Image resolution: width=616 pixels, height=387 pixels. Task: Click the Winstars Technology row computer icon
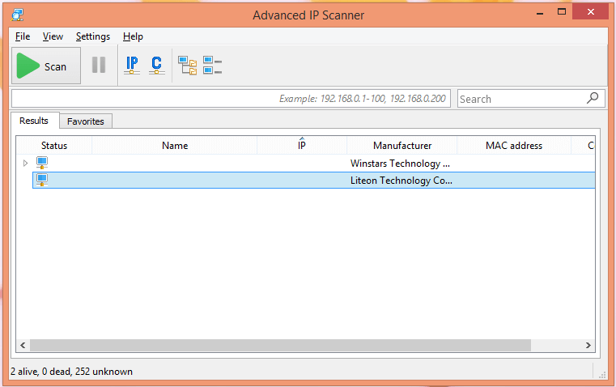click(x=42, y=163)
